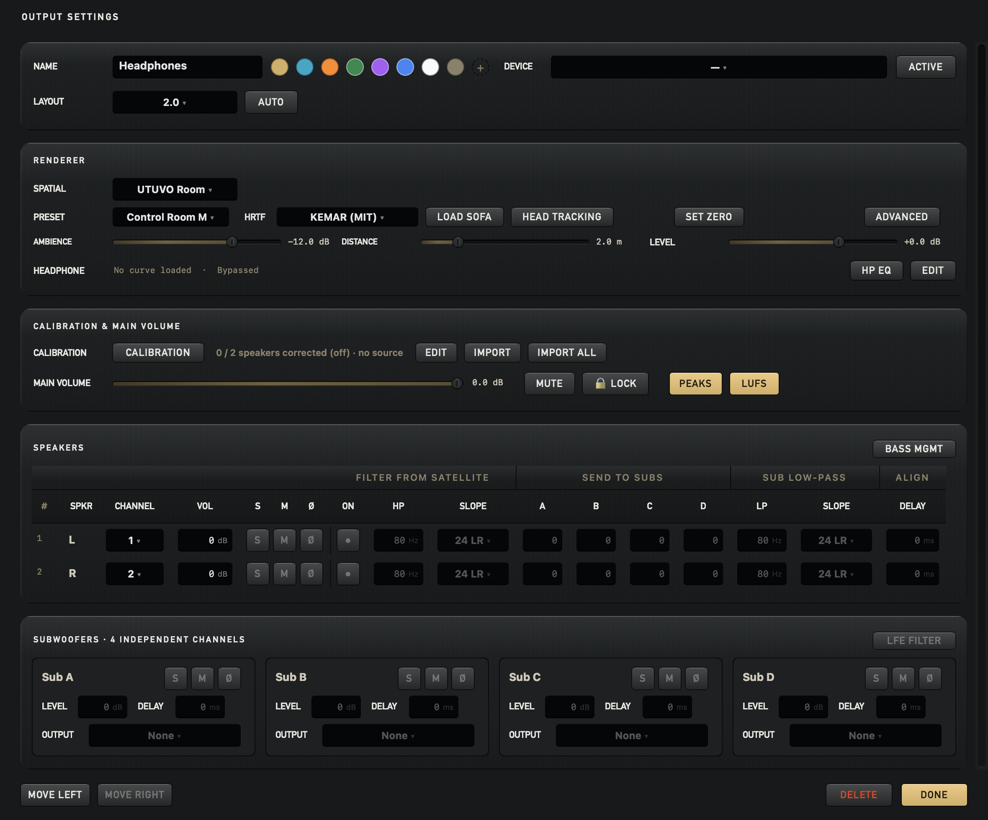Open the DEVICE dropdown

(x=718, y=67)
